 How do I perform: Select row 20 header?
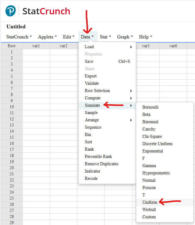(x=12, y=168)
